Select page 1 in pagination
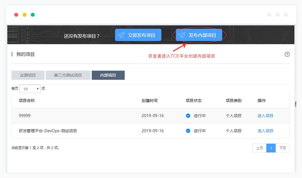Viewport: 302px width, 178px height. pos(271,148)
